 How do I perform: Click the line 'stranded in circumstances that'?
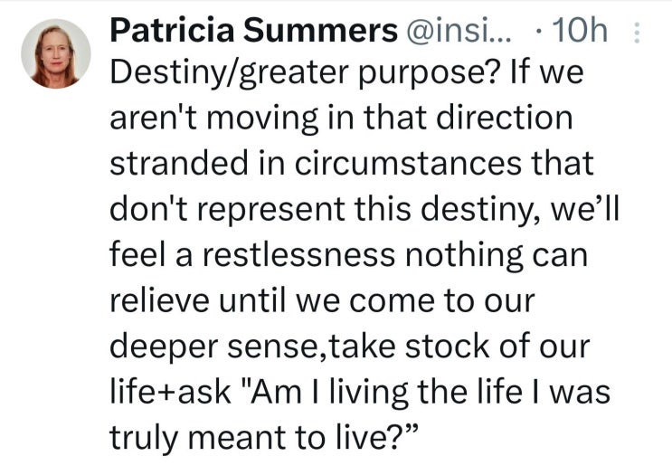pos(352,164)
